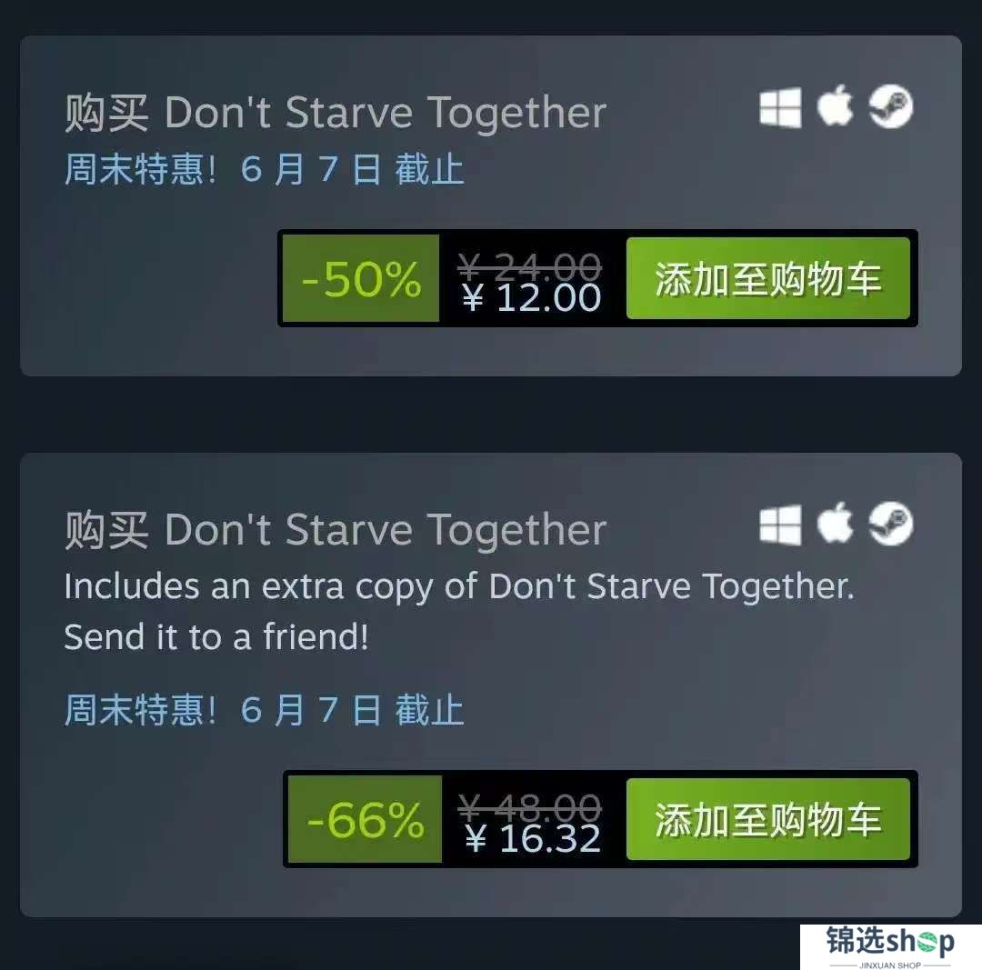982x970 pixels.
Task: Click the 锦选shop watermark logo
Action: [x=890, y=947]
